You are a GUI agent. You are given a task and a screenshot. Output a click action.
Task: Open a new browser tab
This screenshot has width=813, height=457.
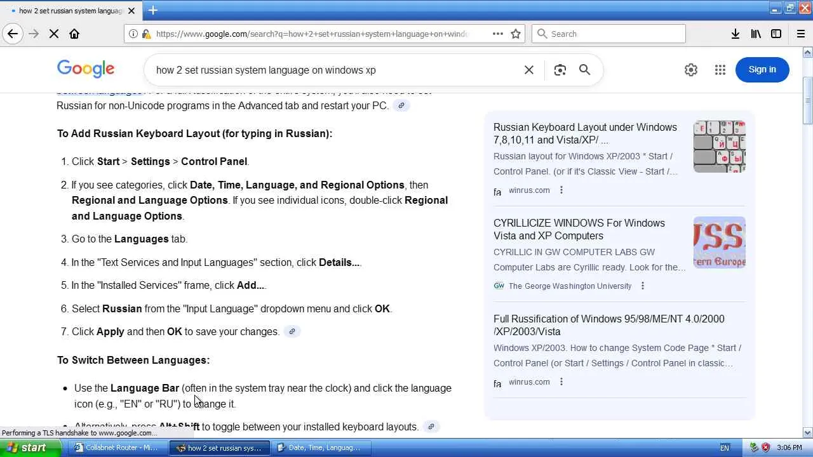point(153,10)
